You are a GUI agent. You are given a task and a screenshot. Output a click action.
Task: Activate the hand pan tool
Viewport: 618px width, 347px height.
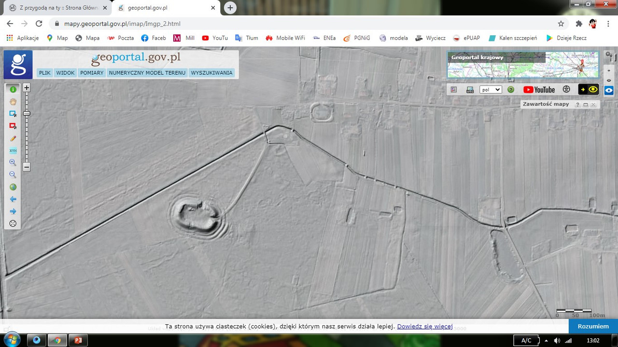[x=13, y=102]
